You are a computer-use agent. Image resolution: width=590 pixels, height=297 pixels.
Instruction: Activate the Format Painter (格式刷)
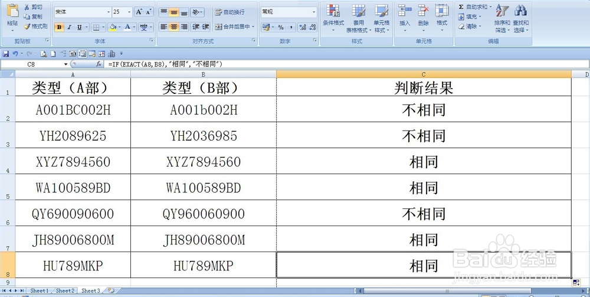(35, 27)
